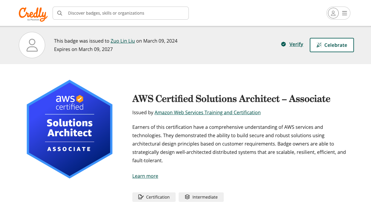Focus the Discover badges search field
The image size is (371, 218).
click(121, 13)
